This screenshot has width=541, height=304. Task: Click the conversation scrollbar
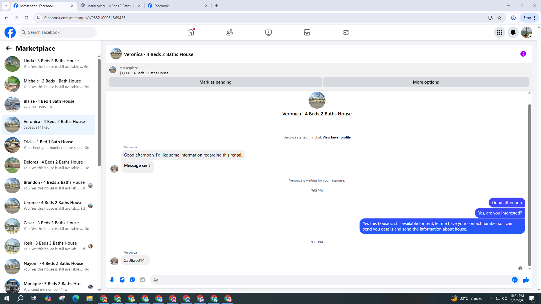pos(529,185)
